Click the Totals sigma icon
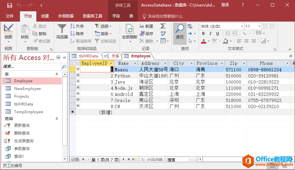This screenshot has width=295, height=170. pos(163,26)
